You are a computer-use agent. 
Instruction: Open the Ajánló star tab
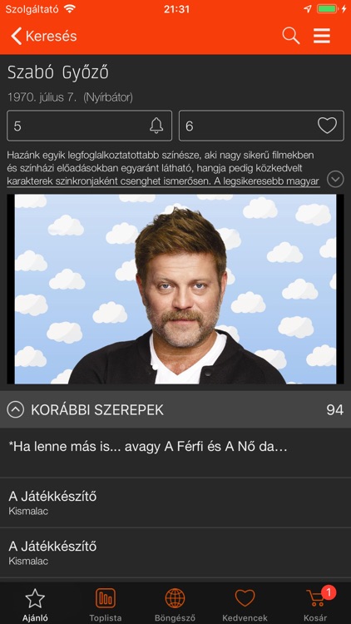(35, 604)
